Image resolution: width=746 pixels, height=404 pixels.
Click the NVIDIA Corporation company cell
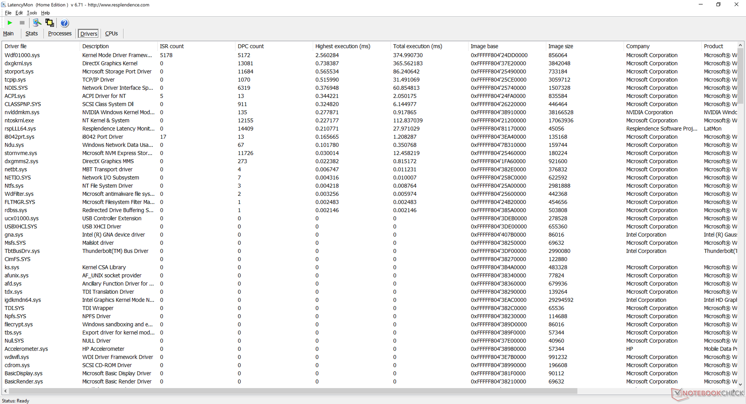click(x=649, y=112)
